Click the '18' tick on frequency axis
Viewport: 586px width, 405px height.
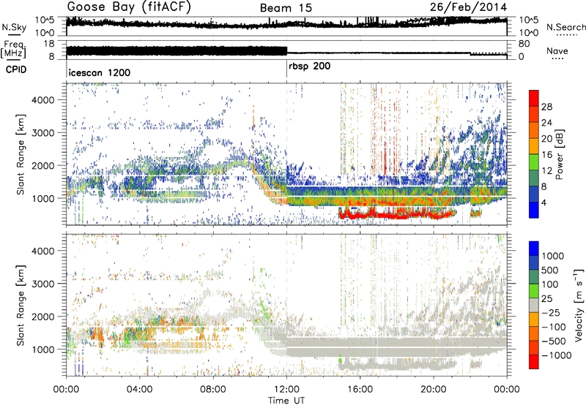pos(49,44)
